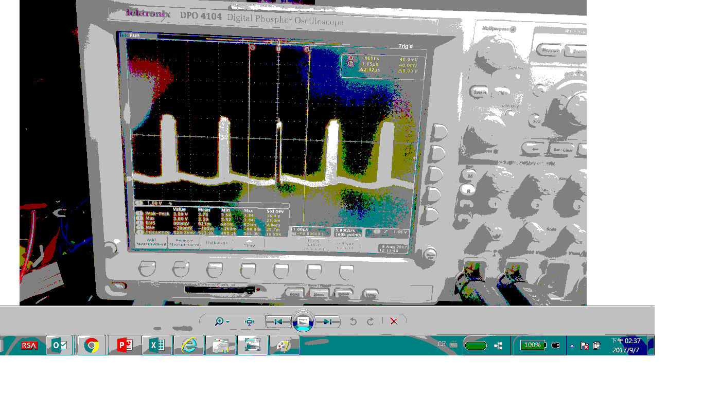Click the green battery gauge in the tray
This screenshot has width=703, height=395.
[x=476, y=346]
